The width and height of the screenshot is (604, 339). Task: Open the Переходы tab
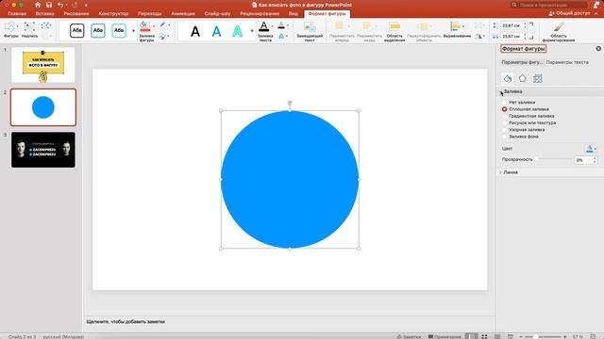tap(149, 13)
